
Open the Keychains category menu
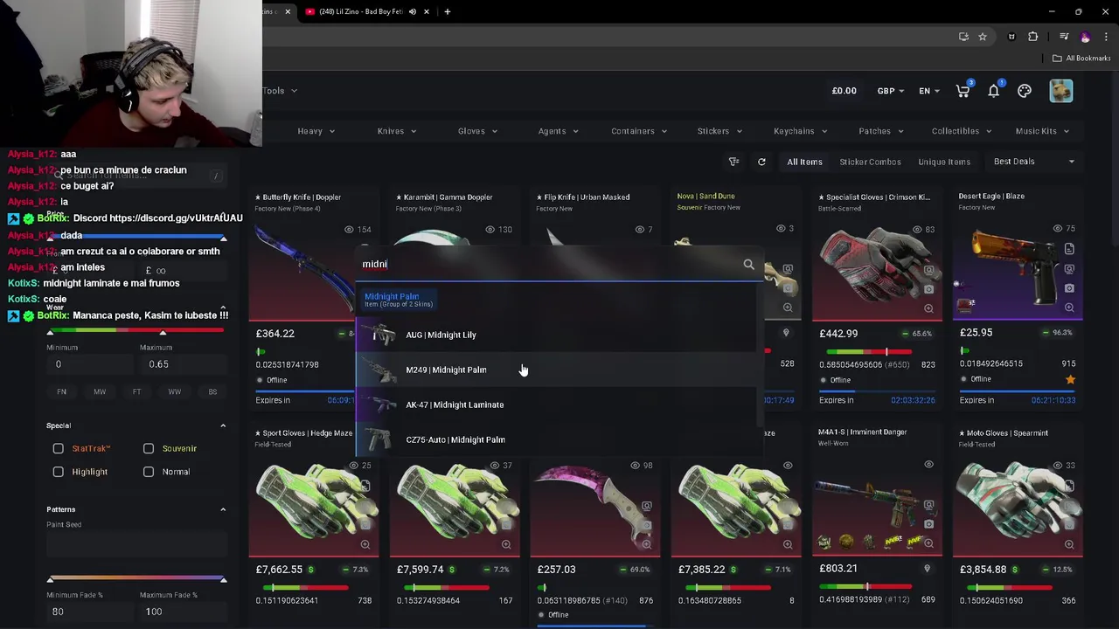coord(800,131)
